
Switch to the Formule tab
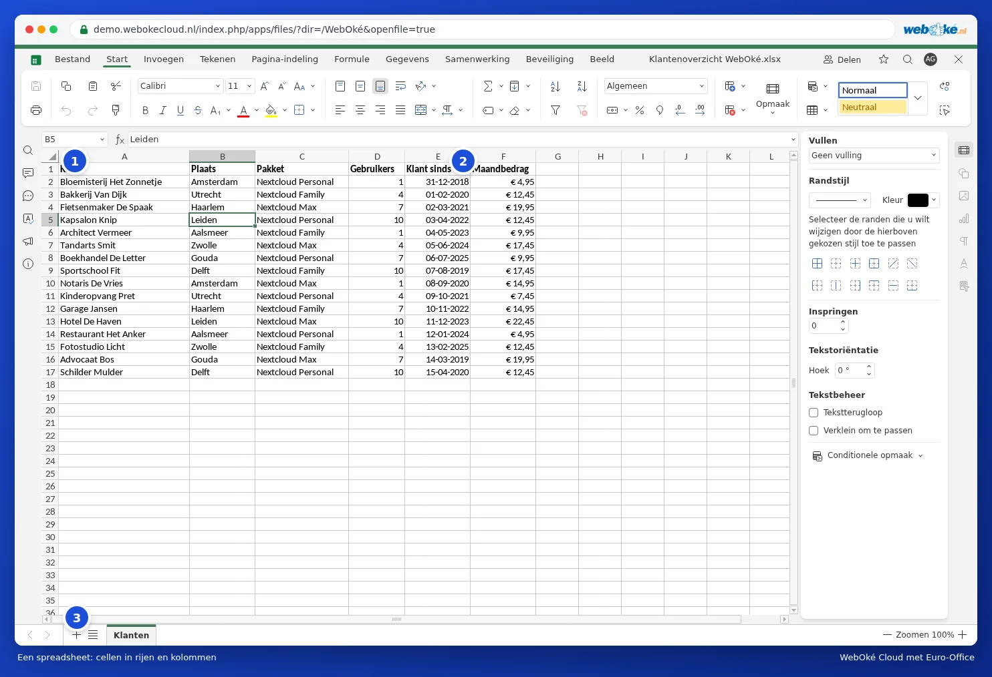[x=352, y=59]
